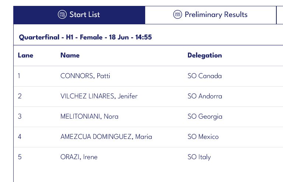Click the Quarterfinal H1 Female heat heading
This screenshot has height=182, width=283.
[x=85, y=37]
